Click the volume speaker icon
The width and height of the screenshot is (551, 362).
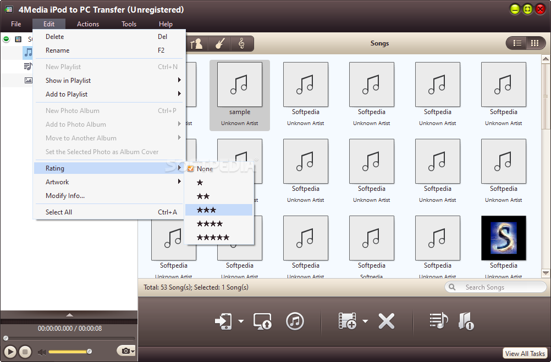coord(42,352)
